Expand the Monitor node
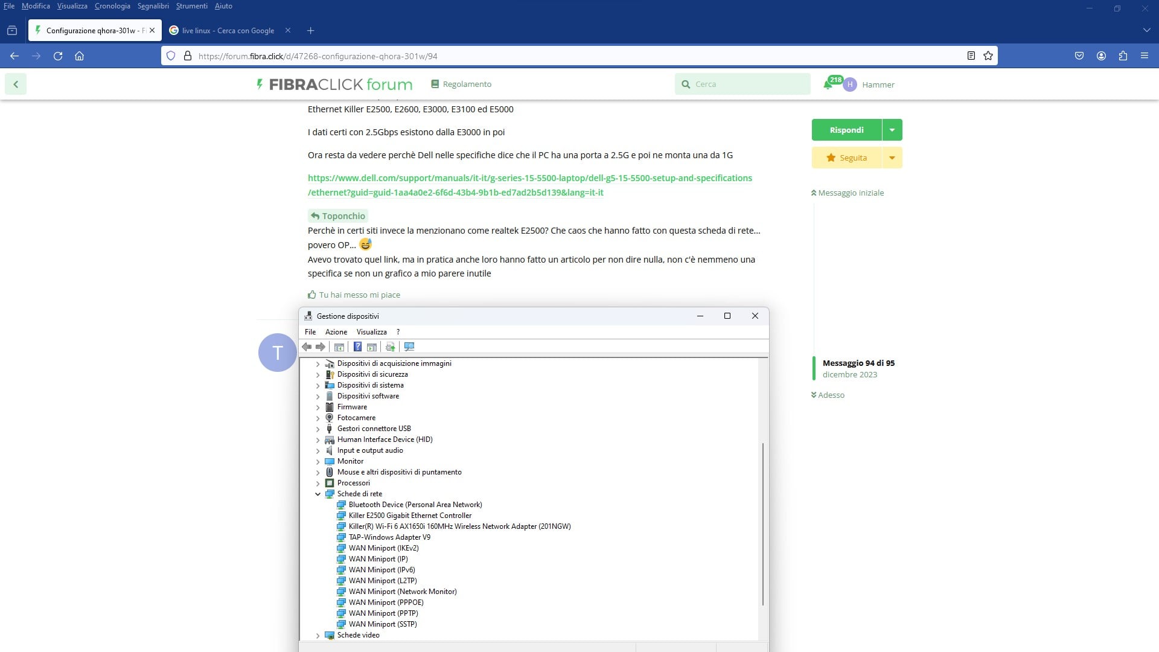The image size is (1159, 652). tap(318, 461)
